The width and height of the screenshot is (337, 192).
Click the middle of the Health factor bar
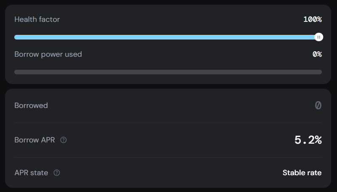coord(166,37)
